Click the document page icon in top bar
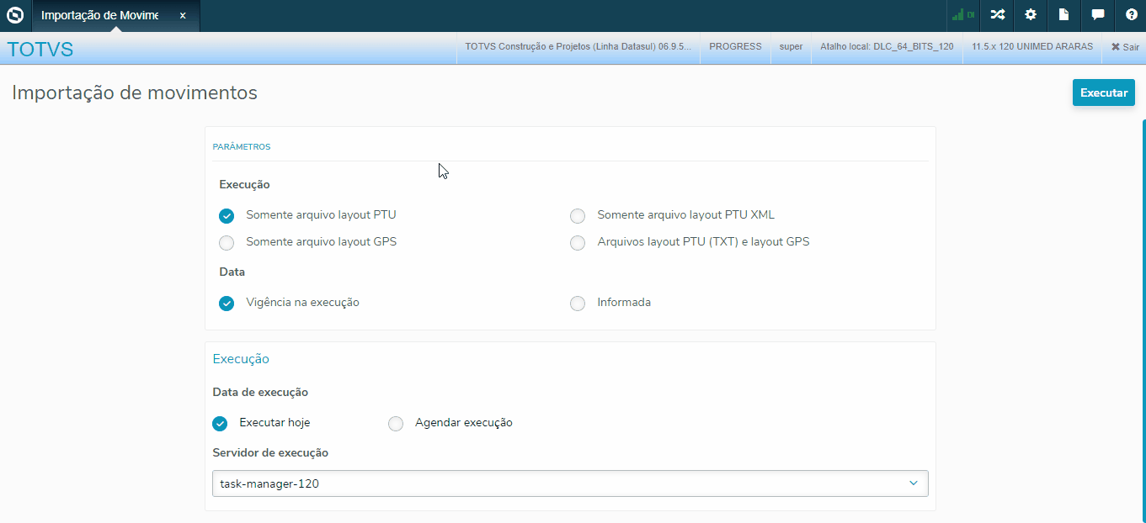Image resolution: width=1146 pixels, height=523 pixels. click(x=1064, y=15)
